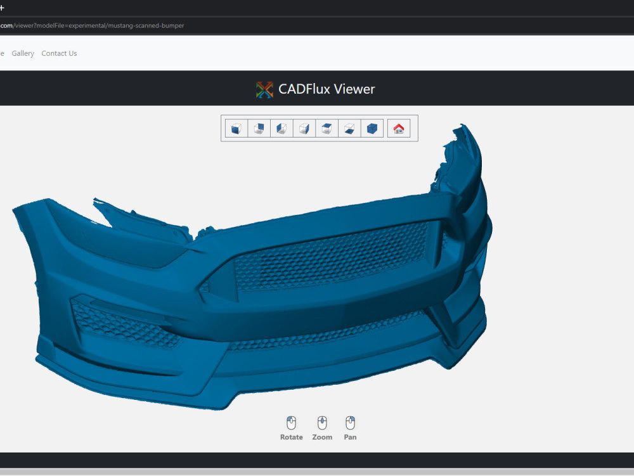This screenshot has height=476, width=634.
Task: Click the 'Zoom' label
Action: (322, 437)
